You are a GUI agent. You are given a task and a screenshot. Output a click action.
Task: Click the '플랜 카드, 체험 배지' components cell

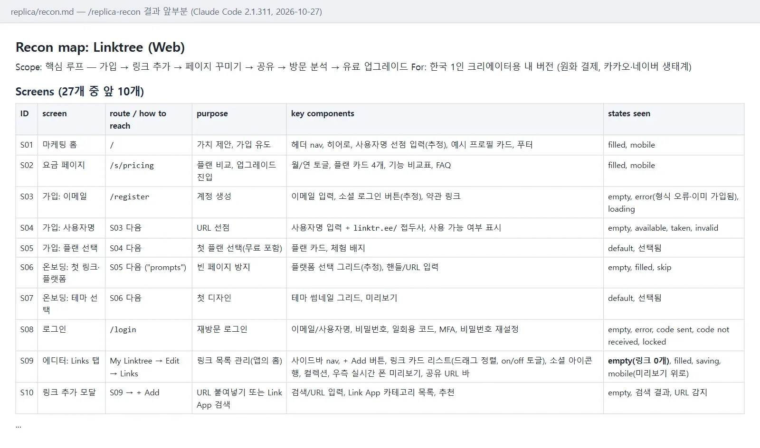pos(445,248)
